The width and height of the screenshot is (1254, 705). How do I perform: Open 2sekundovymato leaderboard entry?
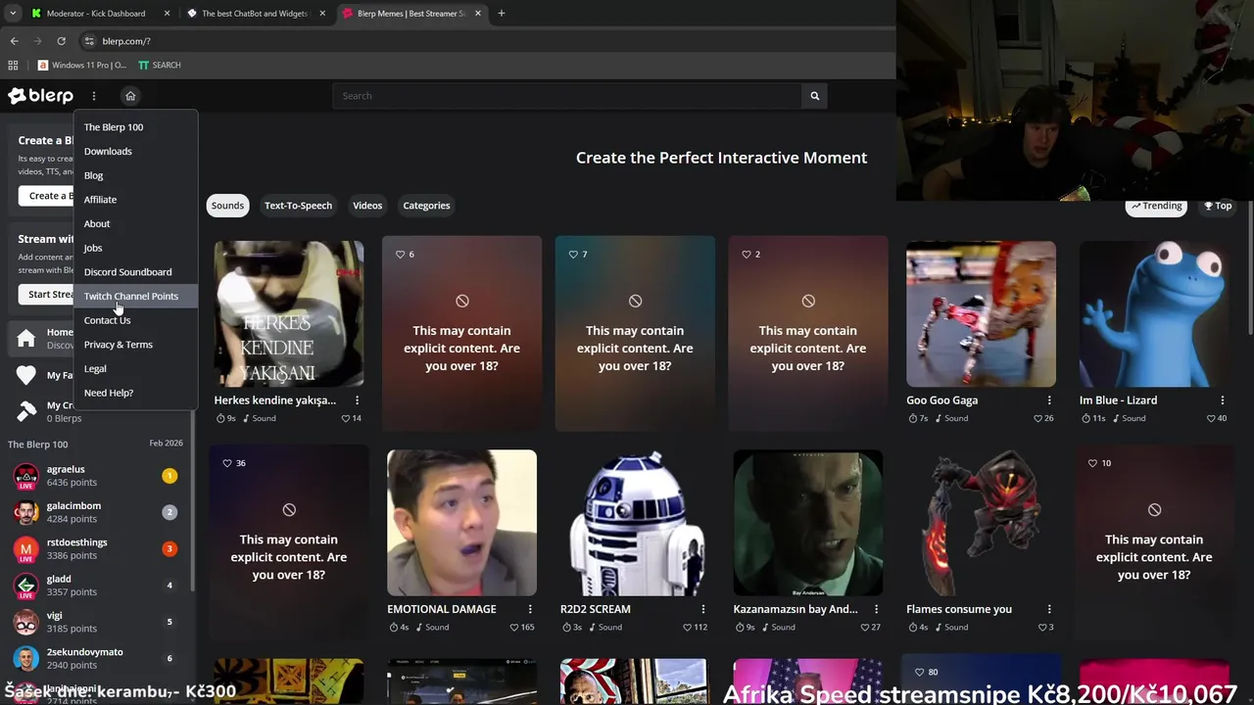pyautogui.click(x=96, y=658)
